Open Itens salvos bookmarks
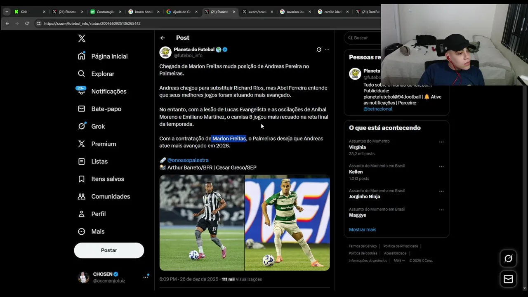The height and width of the screenshot is (297, 528). pyautogui.click(x=101, y=179)
